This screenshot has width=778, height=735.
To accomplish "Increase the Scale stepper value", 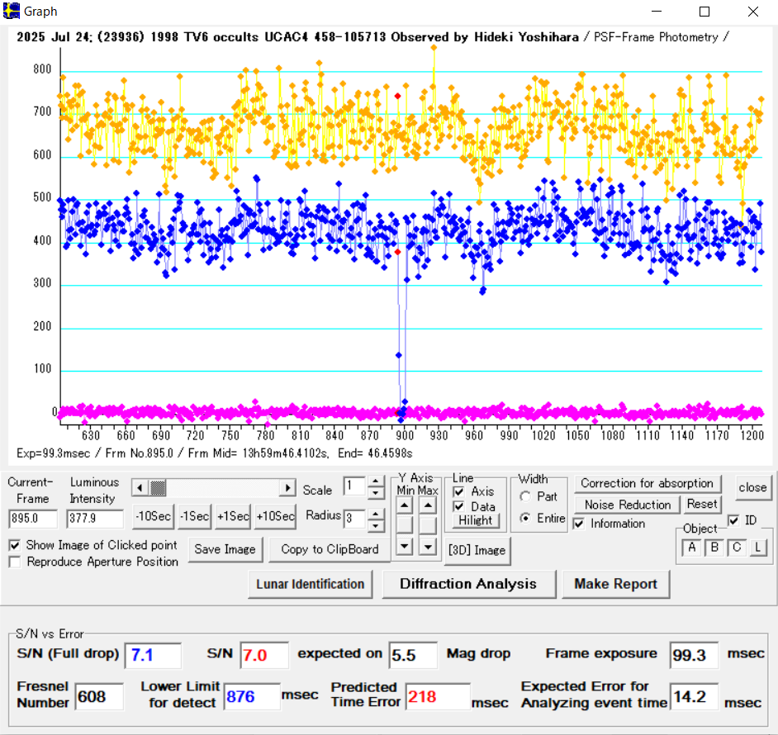I will pos(376,481).
